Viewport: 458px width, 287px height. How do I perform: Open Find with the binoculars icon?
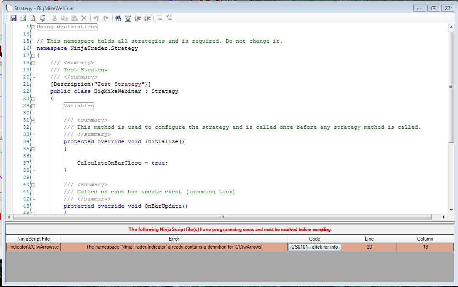[x=118, y=18]
